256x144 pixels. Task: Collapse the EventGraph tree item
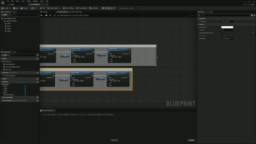(1, 62)
